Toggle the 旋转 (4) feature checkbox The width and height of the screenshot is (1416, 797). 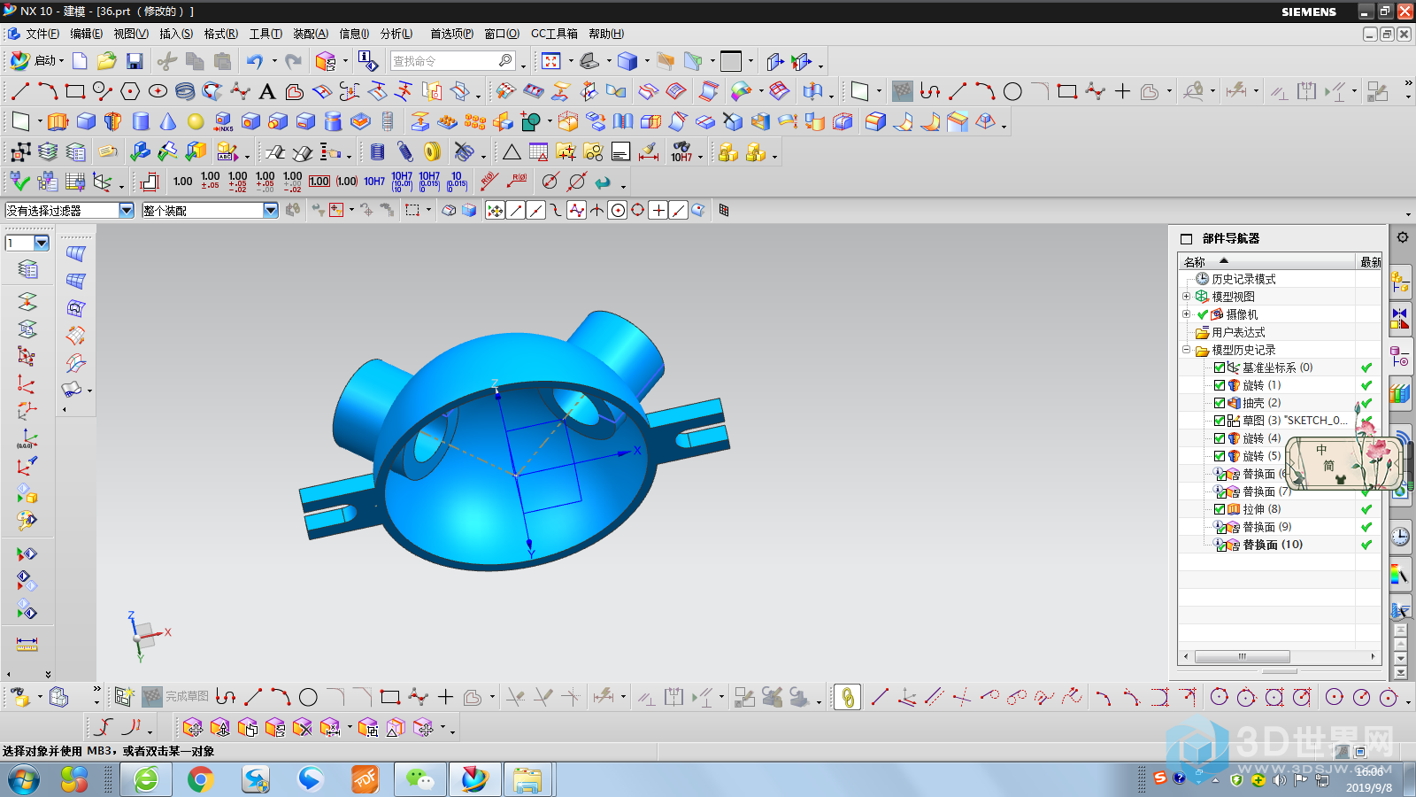pyautogui.click(x=1220, y=438)
